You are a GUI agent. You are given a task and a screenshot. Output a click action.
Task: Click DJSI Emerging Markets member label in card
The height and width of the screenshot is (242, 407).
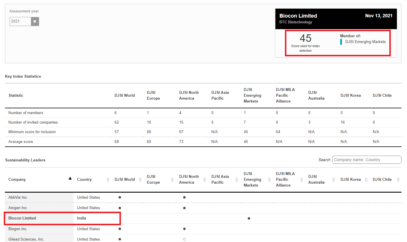click(x=365, y=42)
